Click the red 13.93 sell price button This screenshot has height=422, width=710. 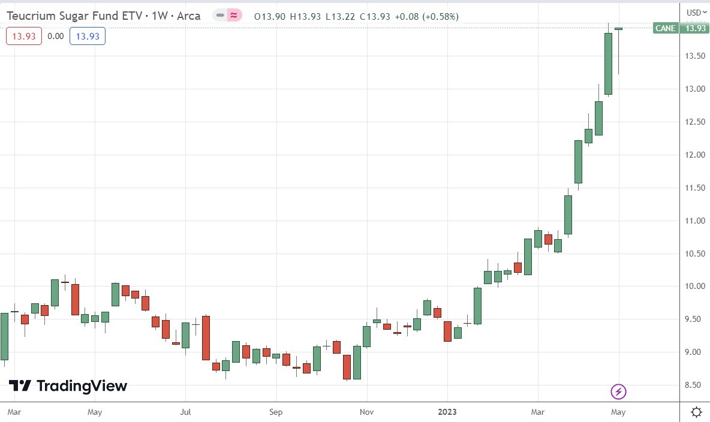[x=24, y=37]
